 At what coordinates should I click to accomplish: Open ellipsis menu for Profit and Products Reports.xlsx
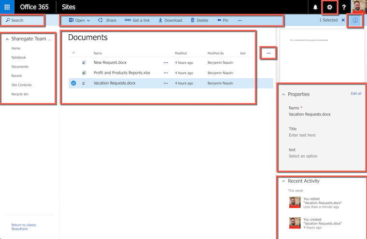(166, 73)
